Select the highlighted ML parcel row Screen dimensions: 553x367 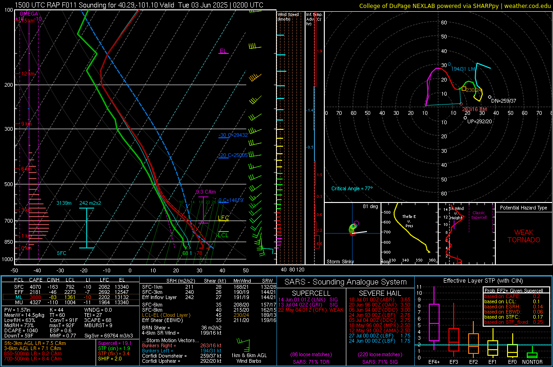tap(71, 297)
